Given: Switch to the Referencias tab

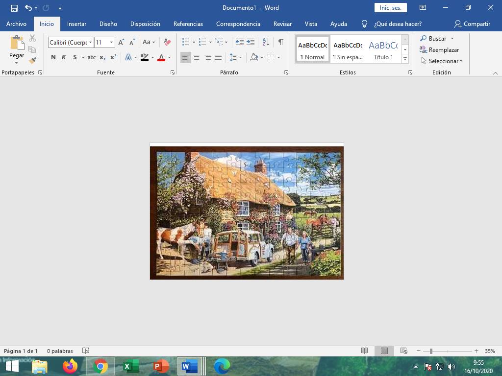Looking at the screenshot, I should (188, 24).
